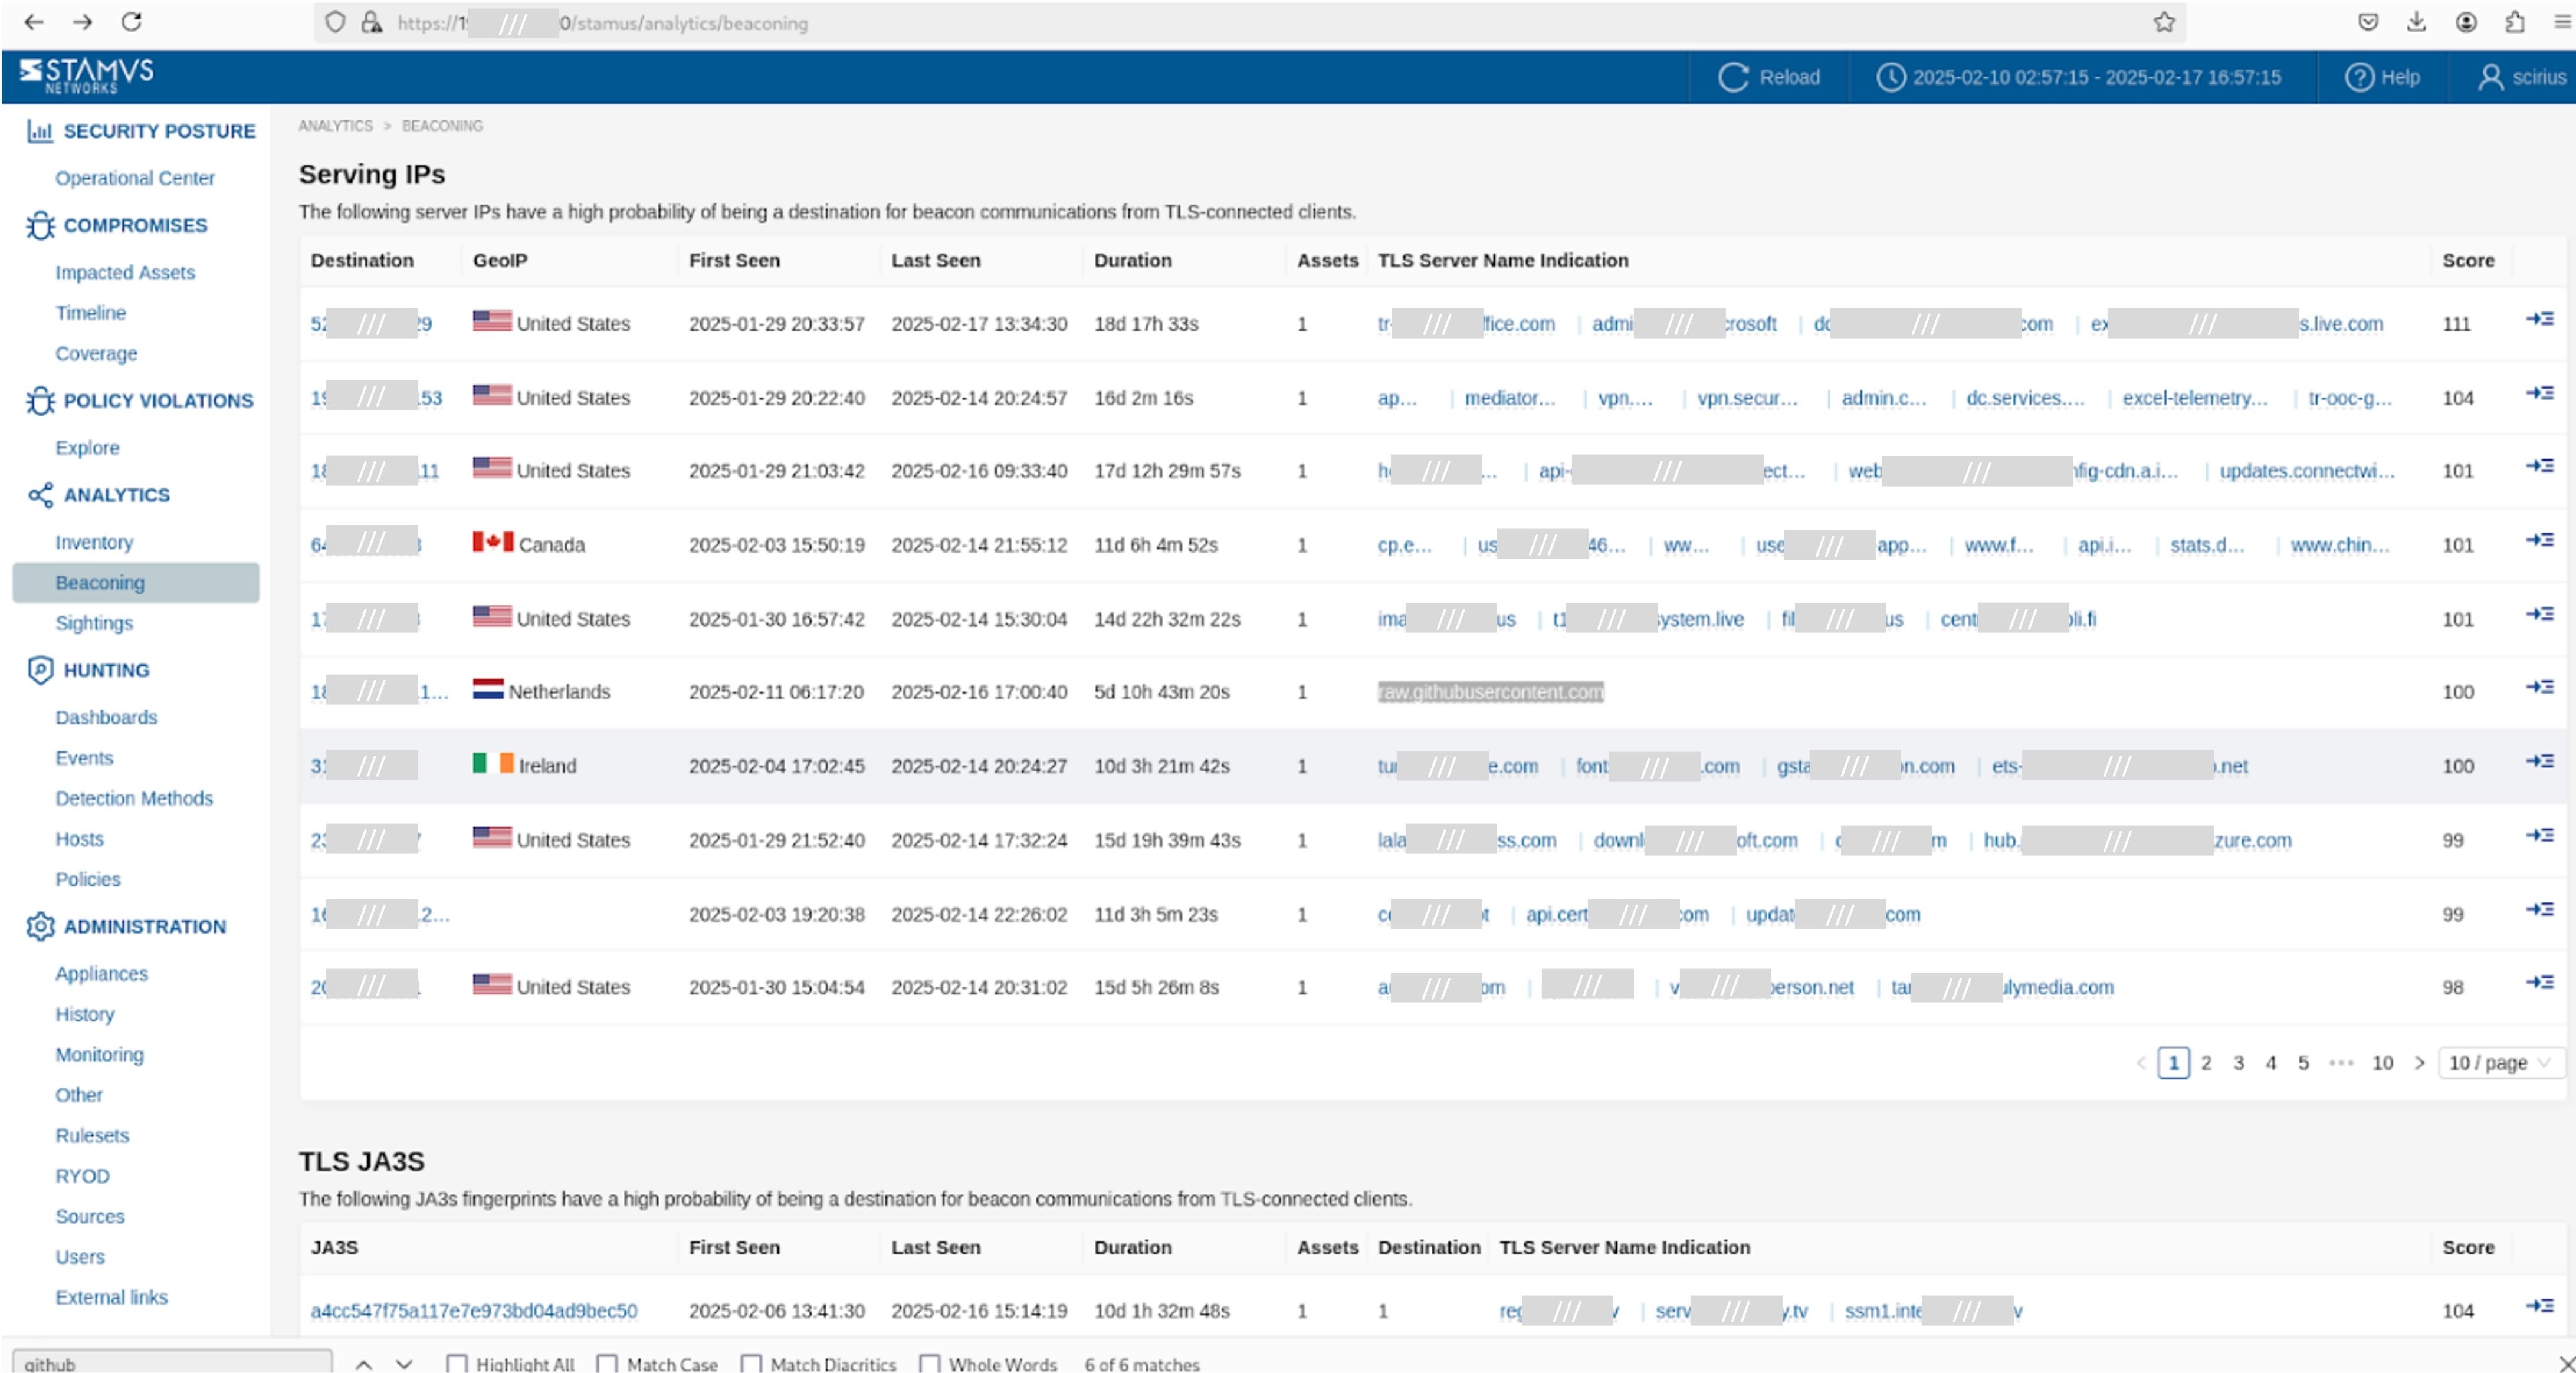Click the Reload icon in the top bar
Image resolution: width=2576 pixels, height=1373 pixels.
(1733, 76)
